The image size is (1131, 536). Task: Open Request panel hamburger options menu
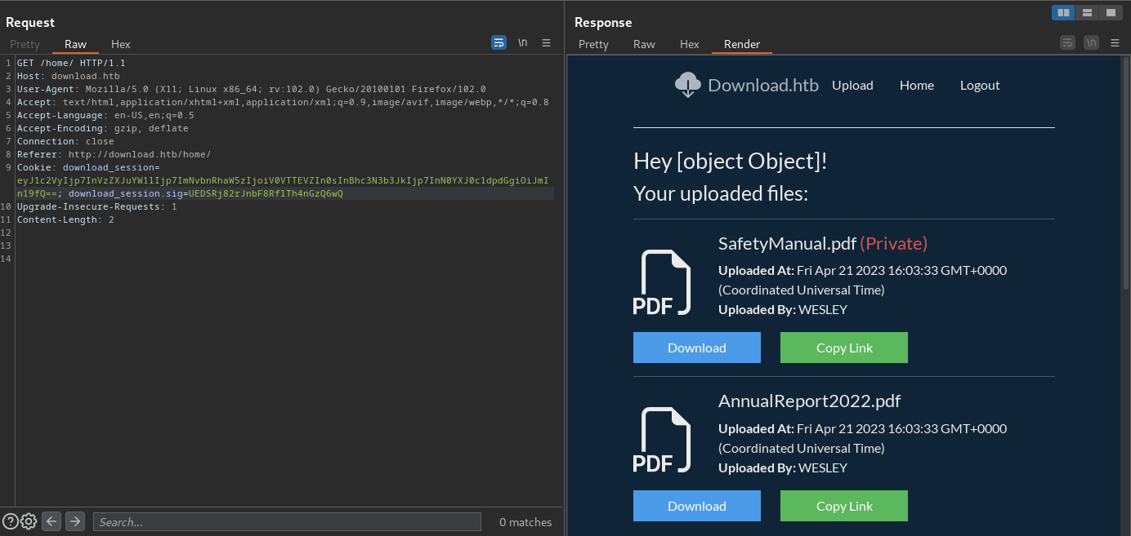[x=546, y=42]
